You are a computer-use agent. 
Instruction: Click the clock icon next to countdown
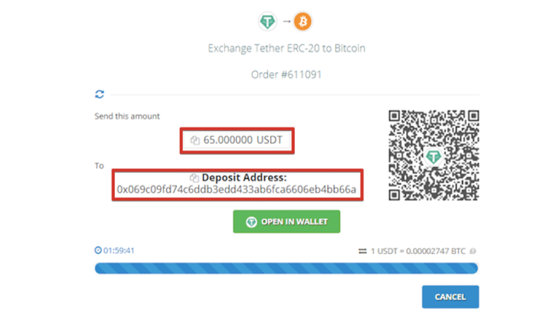[x=98, y=250]
